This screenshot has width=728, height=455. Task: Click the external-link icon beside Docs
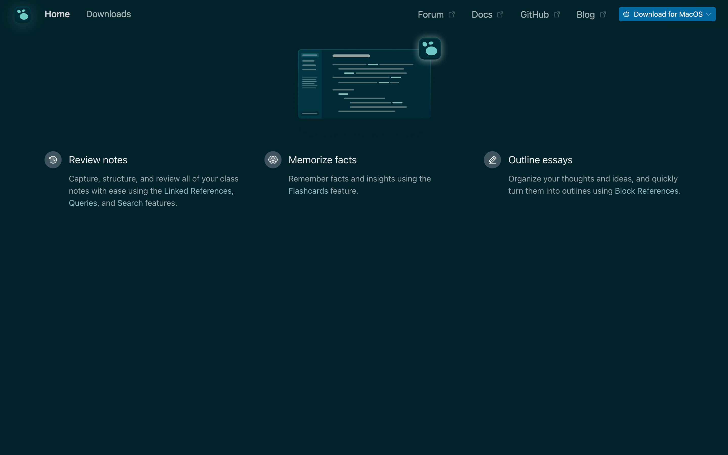pos(500,14)
